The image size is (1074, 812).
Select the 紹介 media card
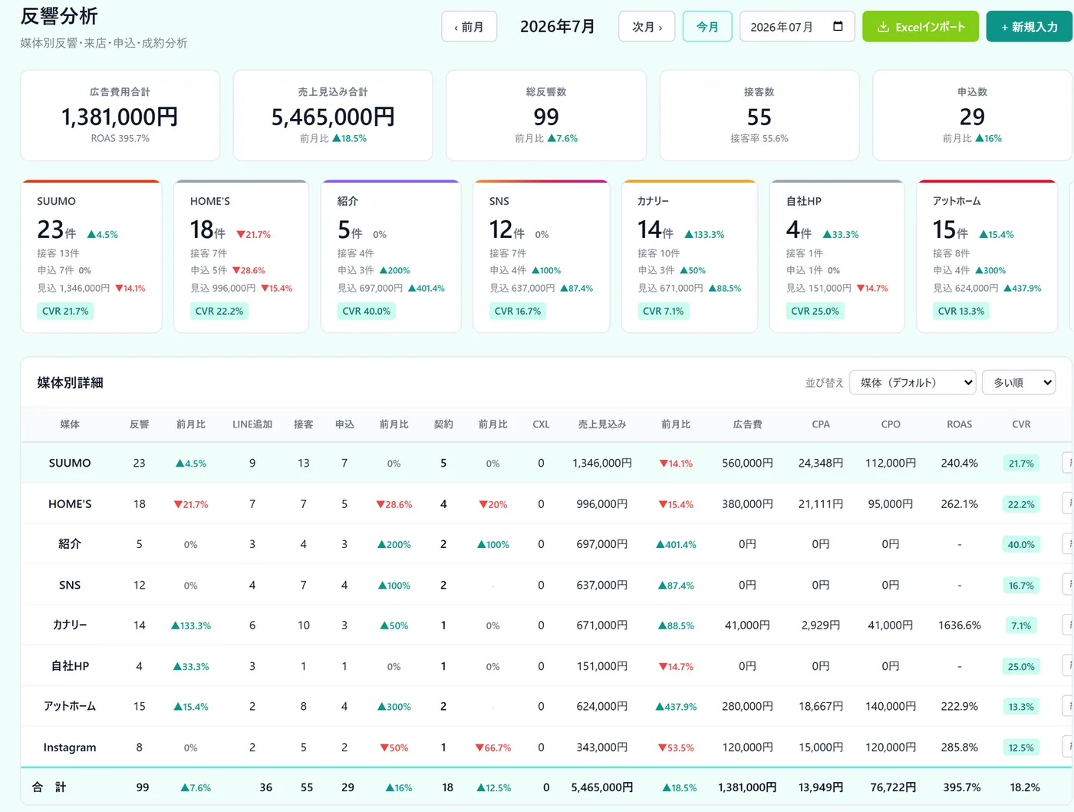click(x=390, y=256)
